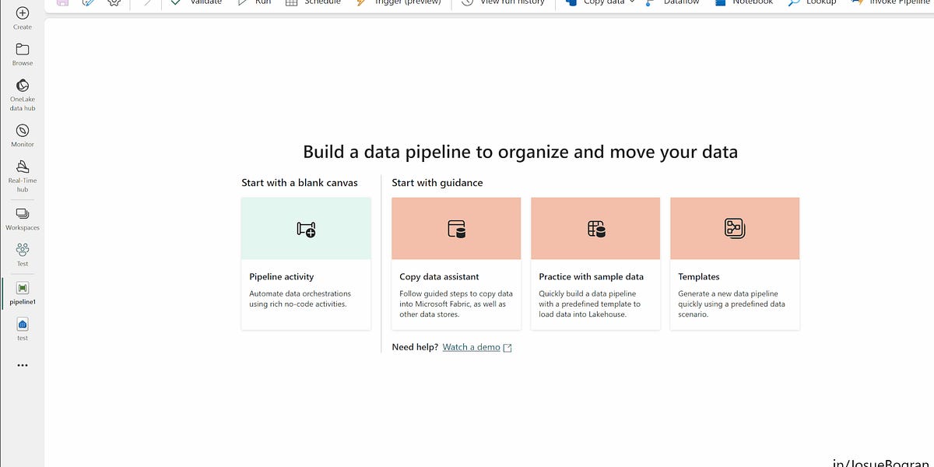Add a Dataflow activity from the toolbar
Screen dimensions: 934x467
676,2
